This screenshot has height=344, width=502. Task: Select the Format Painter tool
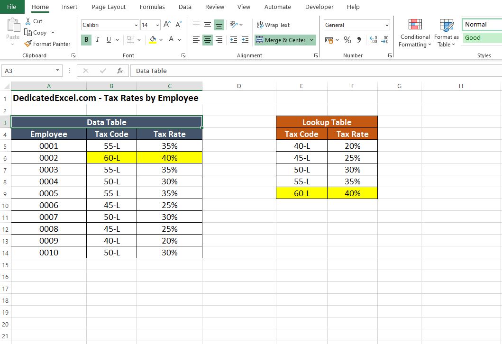click(48, 44)
